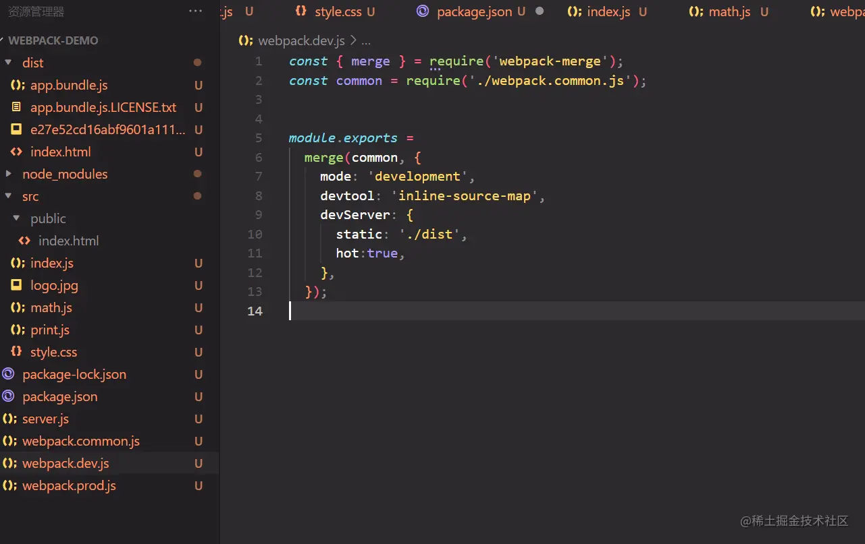Click the HTML icon of index.html under dist
The image size is (865, 544).
pos(17,152)
